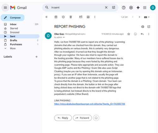Open the account avatar in the header
Image resolution: width=158 pixels, height=133 pixels.
point(153,8)
